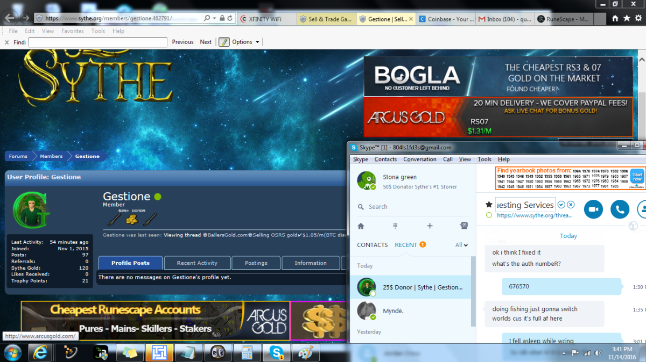This screenshot has height=362, width=646.
Task: Click the highlight matches pencil icon
Action: 224,42
